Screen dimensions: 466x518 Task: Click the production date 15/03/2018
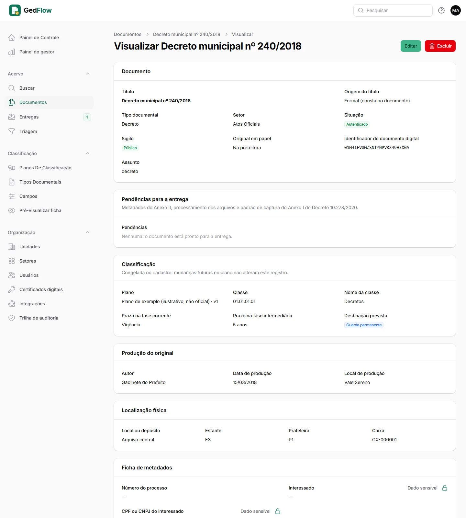point(245,382)
